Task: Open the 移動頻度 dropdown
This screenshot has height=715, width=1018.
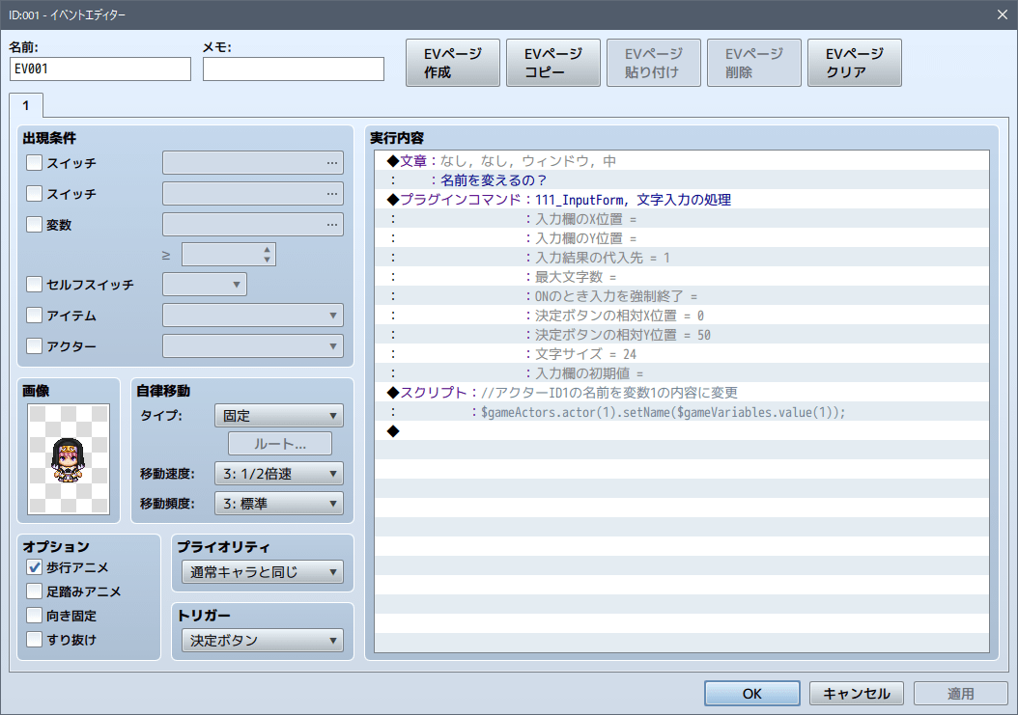Action: pos(278,504)
